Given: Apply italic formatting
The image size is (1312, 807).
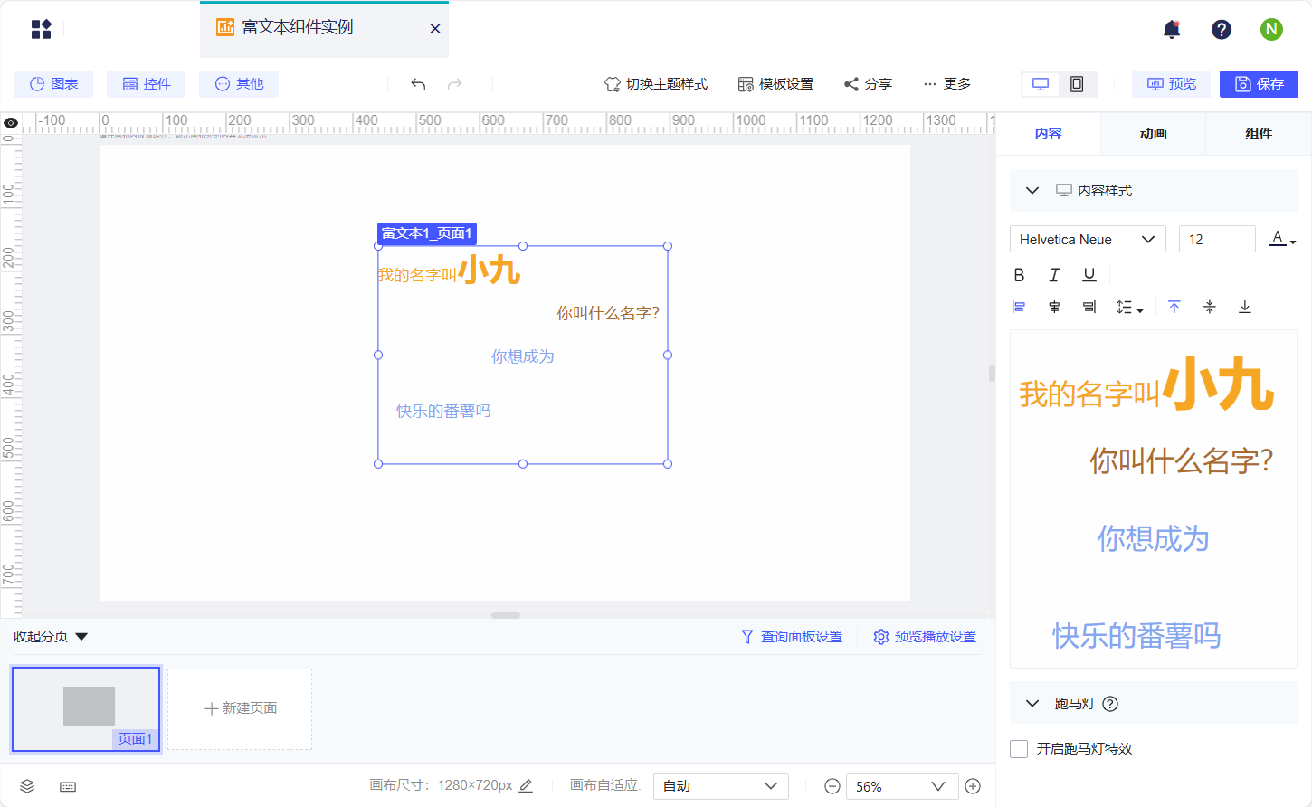Looking at the screenshot, I should (x=1054, y=275).
